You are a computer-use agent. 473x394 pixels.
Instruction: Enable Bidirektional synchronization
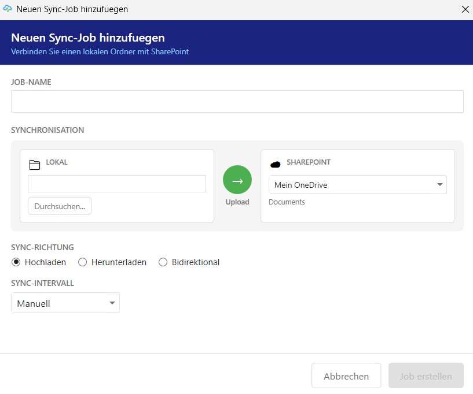point(163,262)
